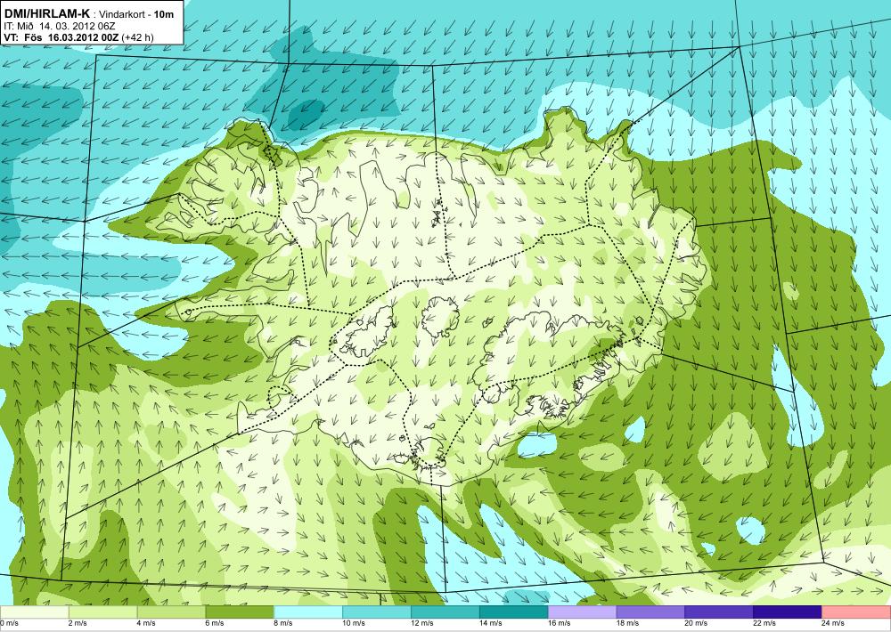The height and width of the screenshot is (632, 891).
Task: Click the "10 m/s" legend label
Action: coord(354,623)
